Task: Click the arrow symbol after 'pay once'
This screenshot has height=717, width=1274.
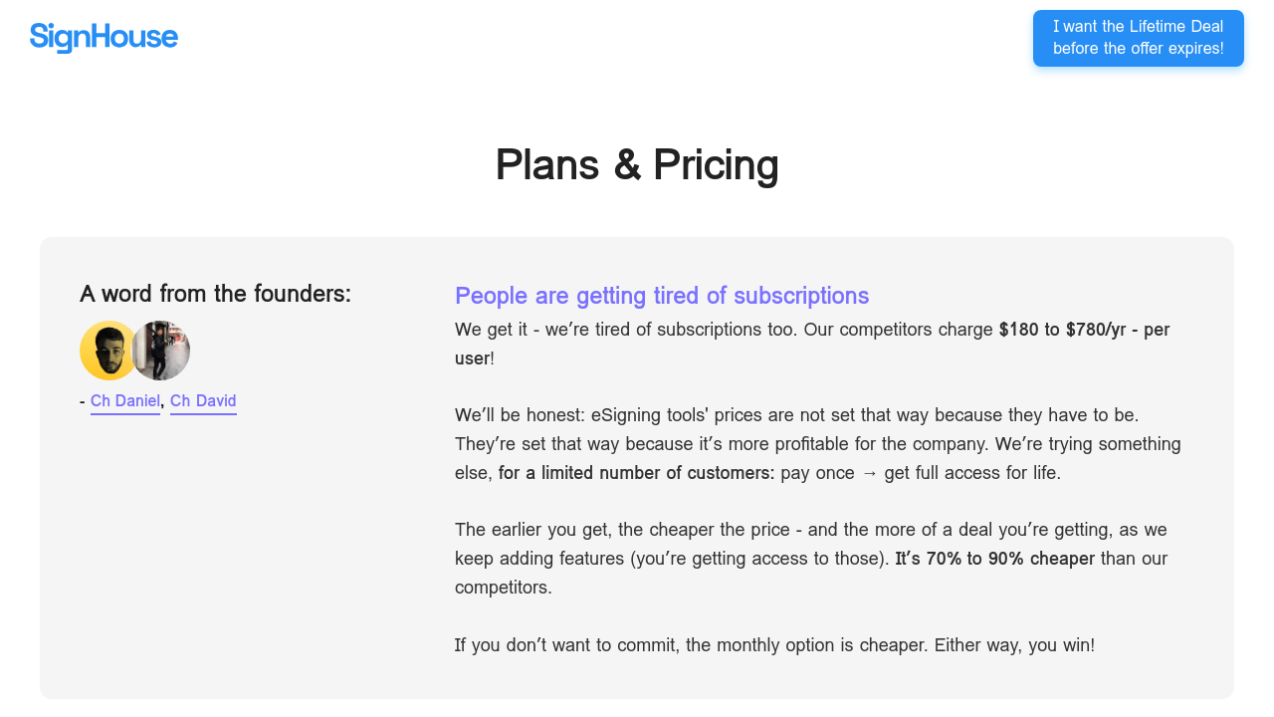Action: [x=869, y=473]
